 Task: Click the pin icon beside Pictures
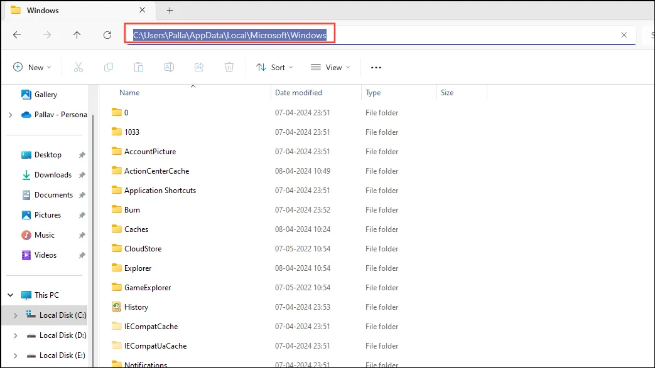(x=82, y=215)
